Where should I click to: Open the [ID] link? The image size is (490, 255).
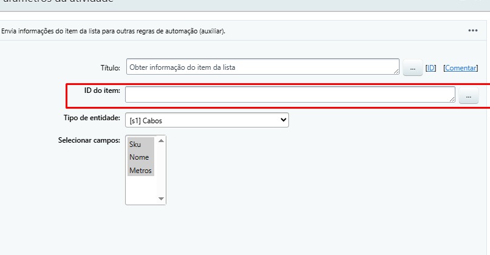tap(430, 68)
